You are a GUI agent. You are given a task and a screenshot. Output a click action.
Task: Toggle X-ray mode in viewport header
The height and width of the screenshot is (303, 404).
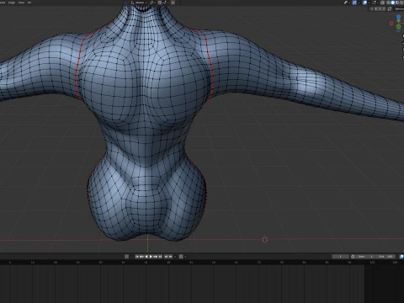click(x=382, y=3)
